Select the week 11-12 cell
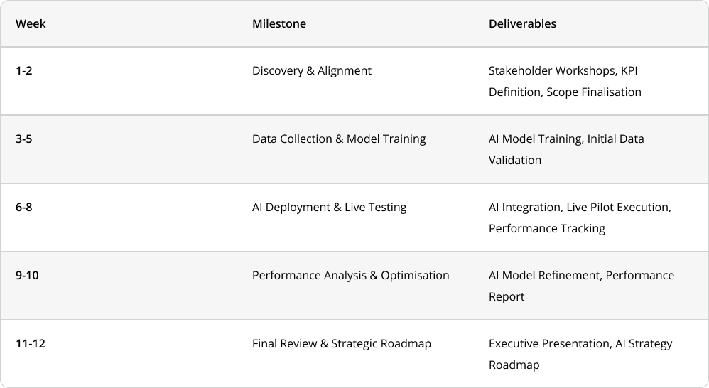 click(x=31, y=344)
